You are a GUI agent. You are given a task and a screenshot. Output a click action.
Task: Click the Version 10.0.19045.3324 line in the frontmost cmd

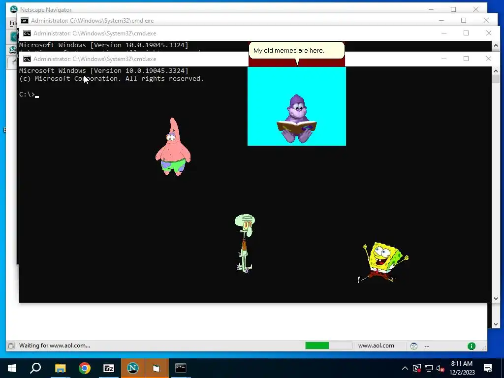[x=104, y=71]
